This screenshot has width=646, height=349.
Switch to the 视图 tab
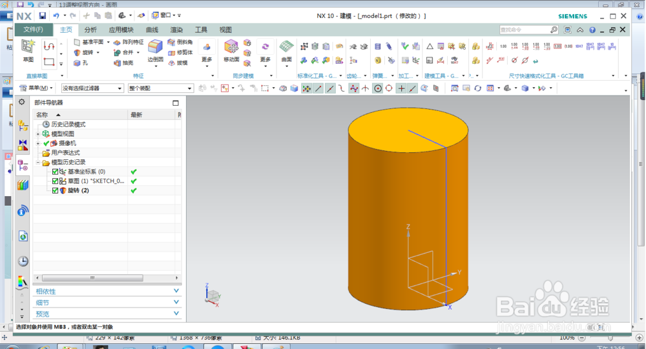225,30
